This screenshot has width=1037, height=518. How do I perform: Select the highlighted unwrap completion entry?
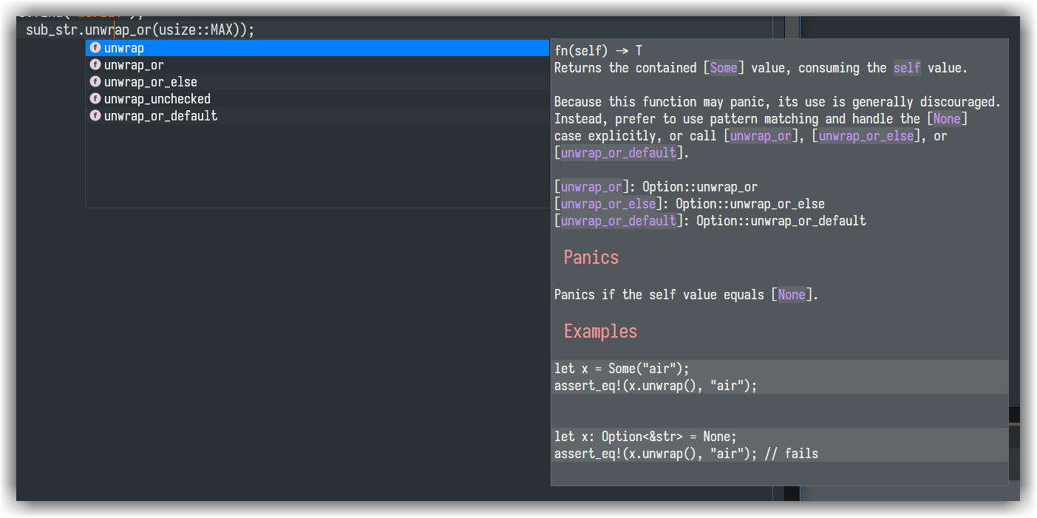[124, 48]
